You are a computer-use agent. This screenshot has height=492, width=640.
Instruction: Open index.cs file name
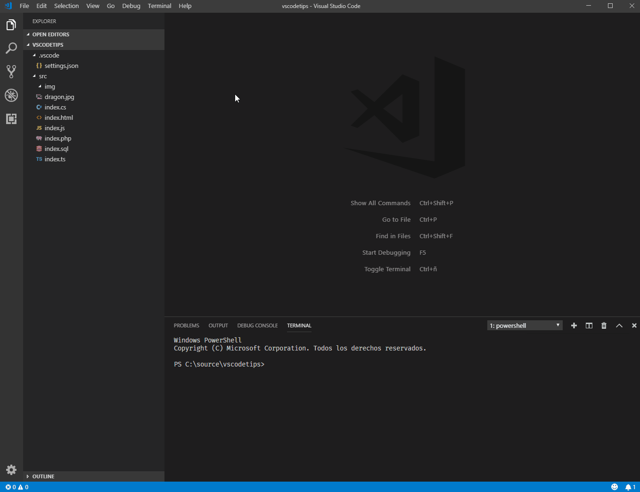[x=56, y=107]
